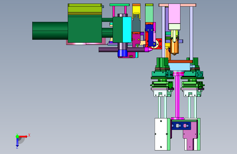Select the cyan block face on spindle housing
This screenshot has height=154, width=237.
(127, 30)
